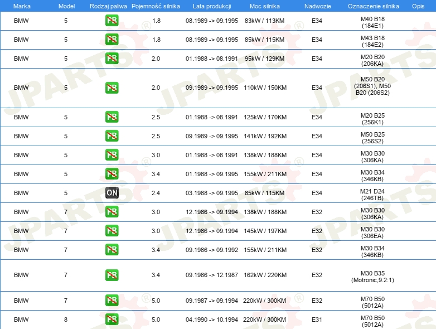Screen dimensions: 436x329
Task: Click engine capacity 1.8 in the M40 B18 row
Action: [x=156, y=21]
